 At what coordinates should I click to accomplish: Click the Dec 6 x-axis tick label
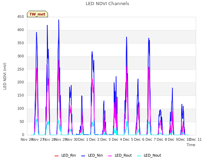pyautogui.click(x=139, y=139)
